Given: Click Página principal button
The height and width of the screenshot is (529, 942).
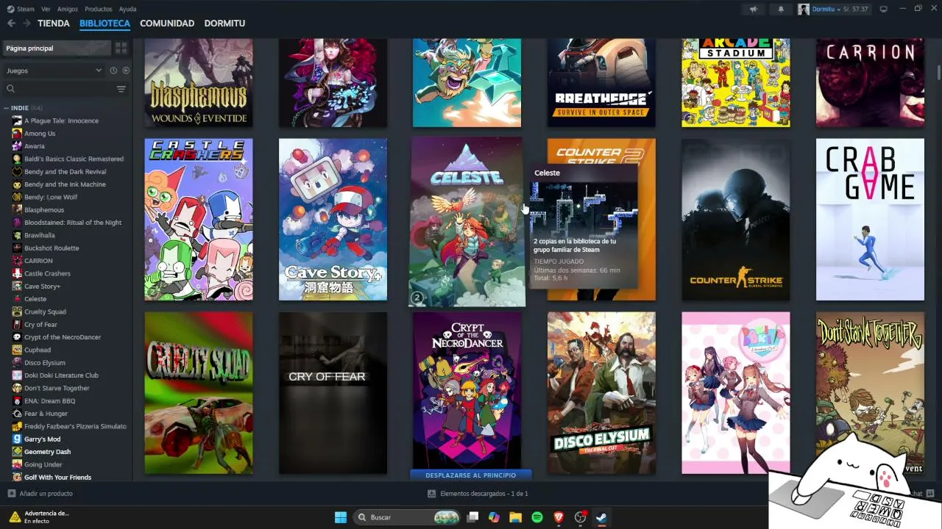Looking at the screenshot, I should pyautogui.click(x=56, y=48).
